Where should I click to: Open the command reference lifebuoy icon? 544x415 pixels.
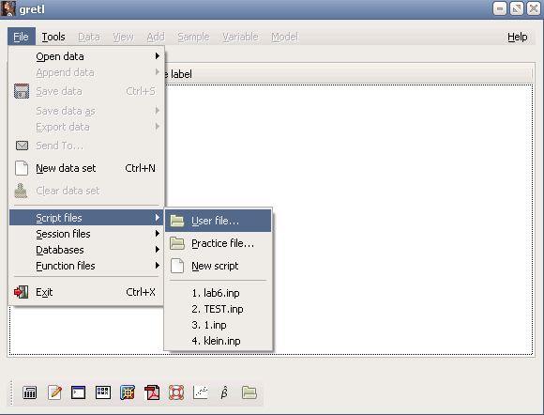[176, 392]
